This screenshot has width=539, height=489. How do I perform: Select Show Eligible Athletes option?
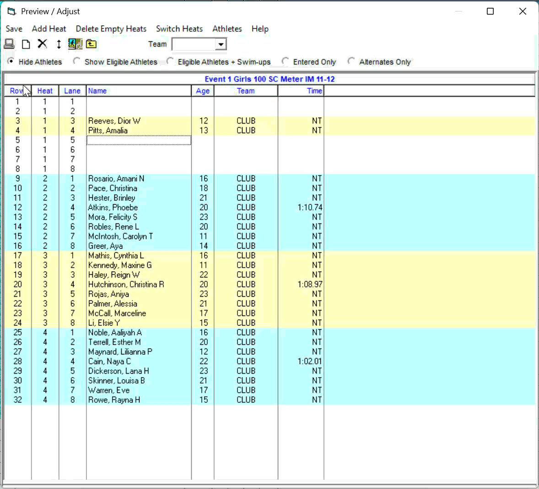point(77,61)
